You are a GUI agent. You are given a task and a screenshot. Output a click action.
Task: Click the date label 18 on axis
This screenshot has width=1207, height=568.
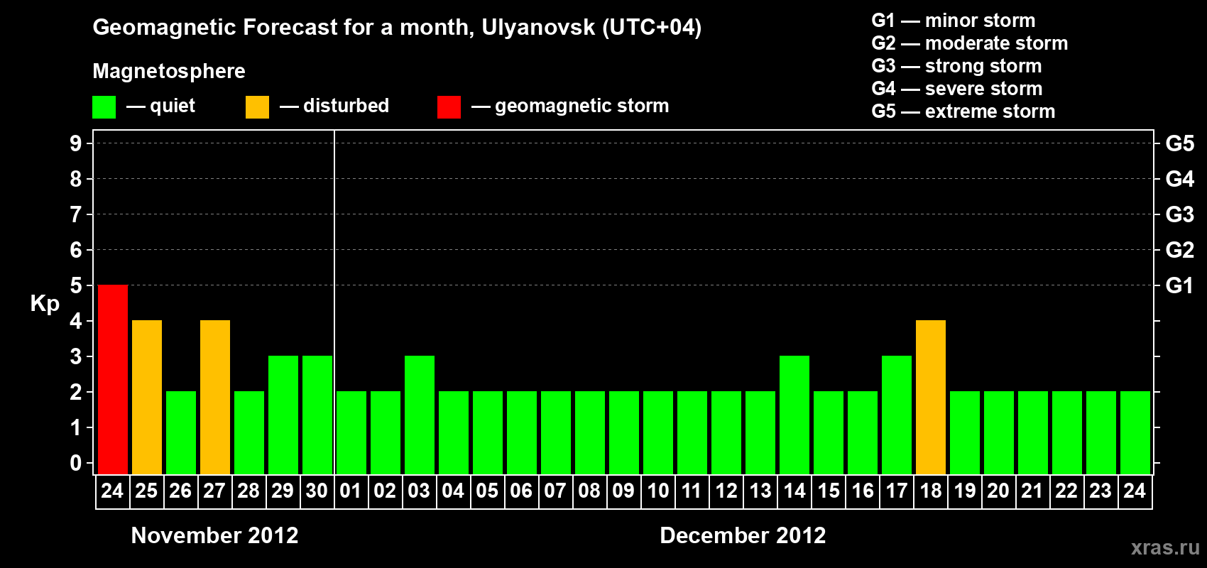[x=930, y=491]
